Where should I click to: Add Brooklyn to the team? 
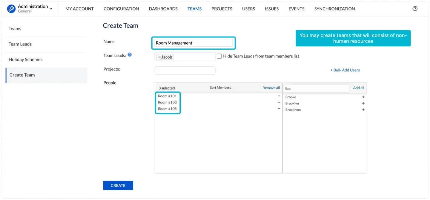363,103
